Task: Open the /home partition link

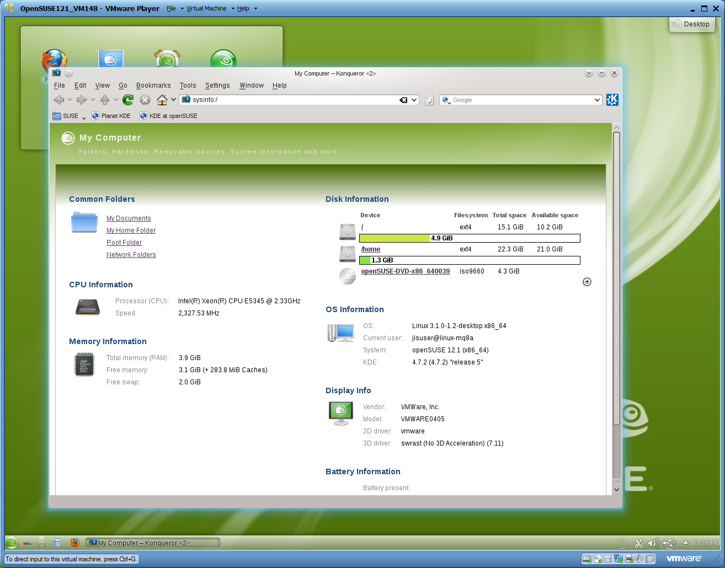Action: (x=370, y=249)
